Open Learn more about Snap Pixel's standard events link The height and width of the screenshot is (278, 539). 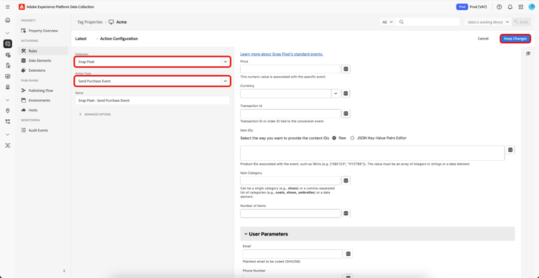click(282, 54)
